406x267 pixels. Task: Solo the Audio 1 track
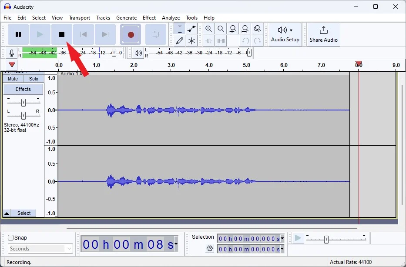(34, 79)
